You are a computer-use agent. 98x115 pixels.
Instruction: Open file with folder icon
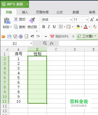(3, 36)
